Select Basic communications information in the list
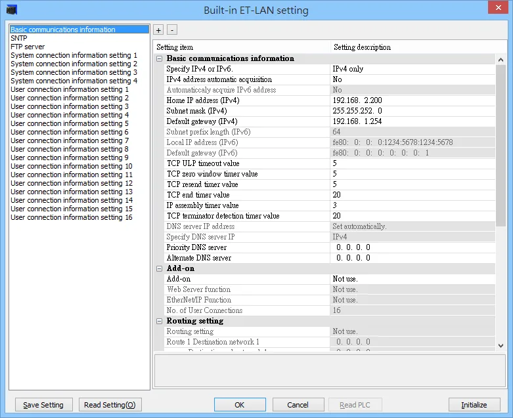The width and height of the screenshot is (513, 418). pyautogui.click(x=79, y=30)
